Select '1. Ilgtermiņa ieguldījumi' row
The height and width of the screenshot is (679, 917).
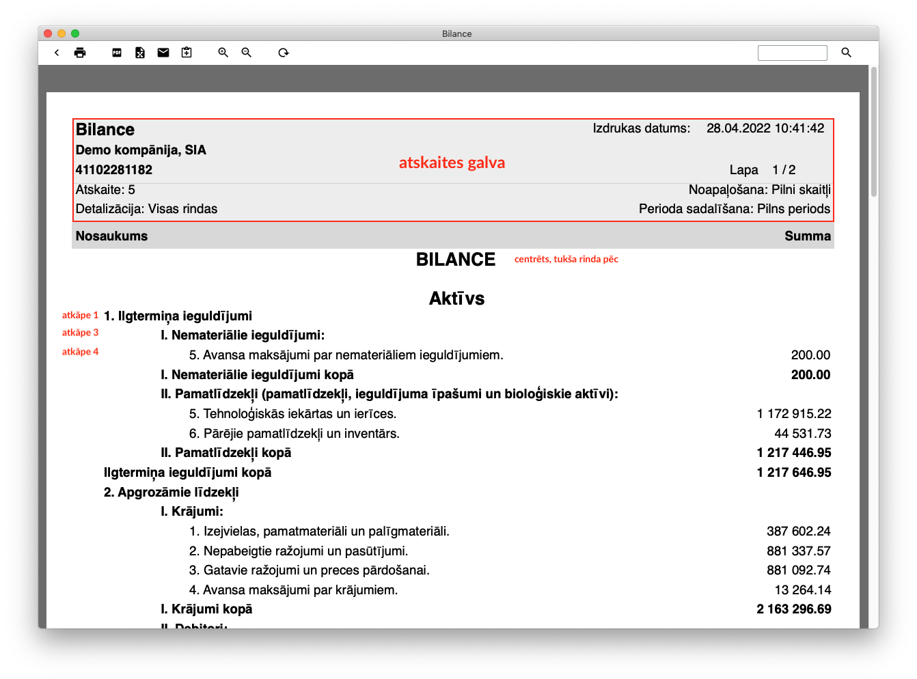point(178,316)
